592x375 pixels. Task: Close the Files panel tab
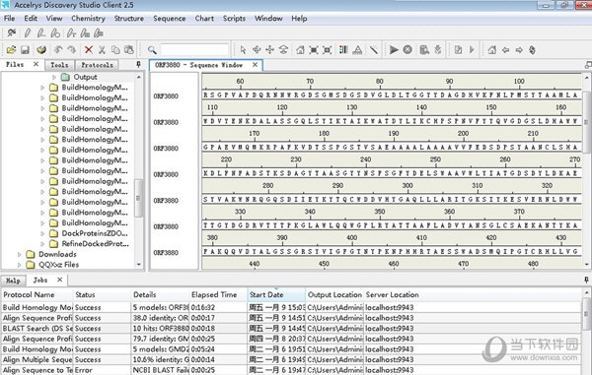coord(36,64)
